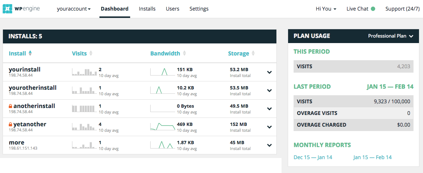Sort by Bandwidth column header

165,53
